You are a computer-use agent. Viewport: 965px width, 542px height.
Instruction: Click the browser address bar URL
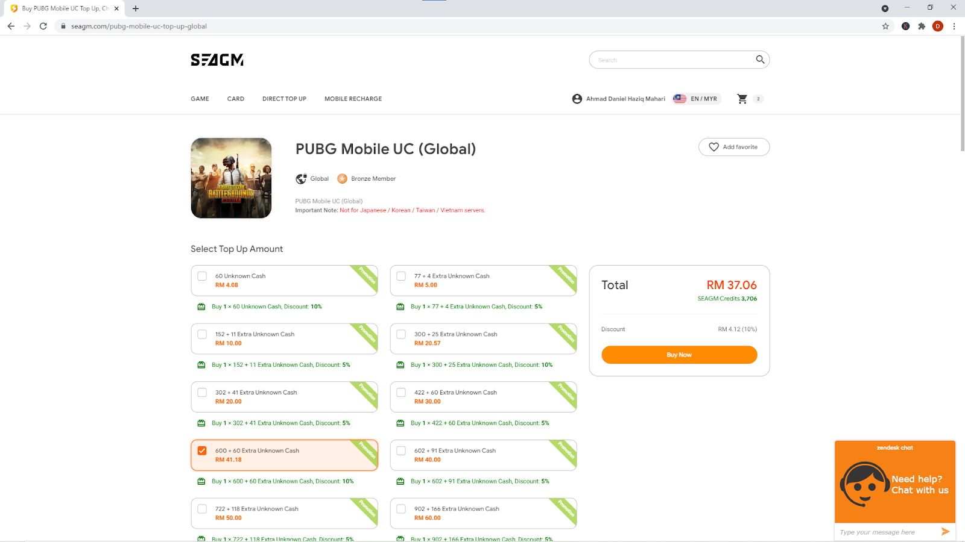coord(139,26)
